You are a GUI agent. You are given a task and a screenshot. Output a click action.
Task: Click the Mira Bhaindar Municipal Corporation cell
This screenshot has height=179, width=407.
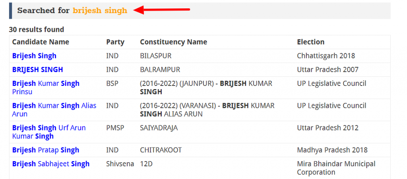[336, 168]
